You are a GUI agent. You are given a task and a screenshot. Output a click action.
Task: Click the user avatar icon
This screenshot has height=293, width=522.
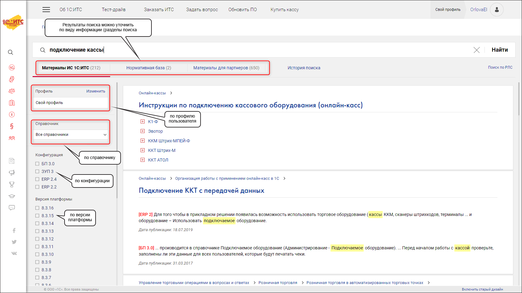pyautogui.click(x=497, y=10)
